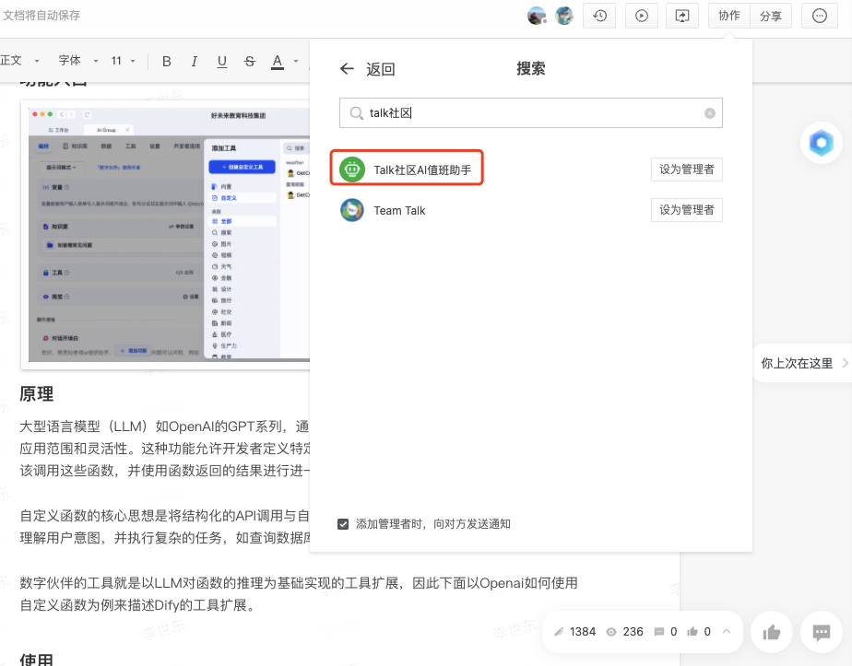Click the search magnifier icon
Image resolution: width=852 pixels, height=666 pixels.
tap(356, 113)
